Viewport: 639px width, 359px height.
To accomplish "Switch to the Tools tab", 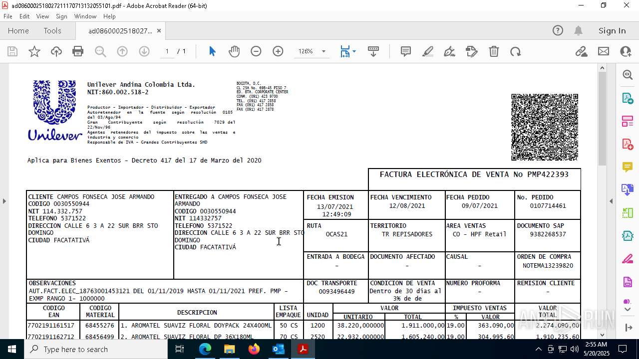I will 52,31.
